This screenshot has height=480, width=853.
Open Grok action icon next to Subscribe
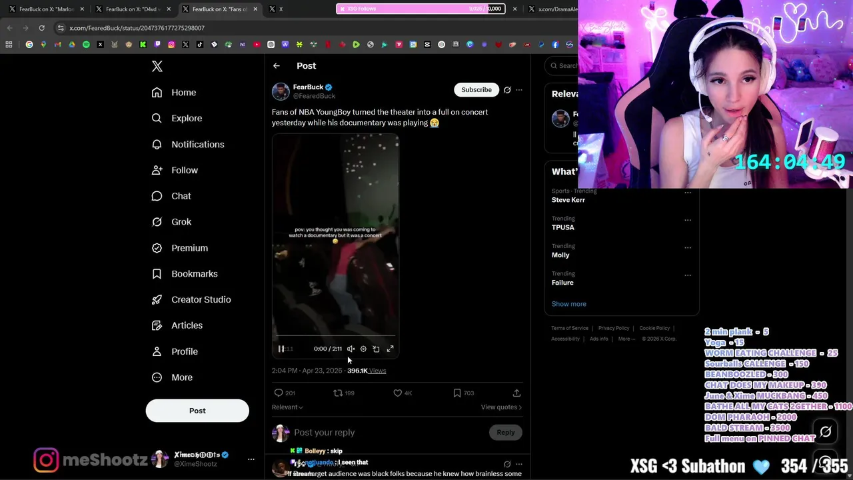pos(507,90)
